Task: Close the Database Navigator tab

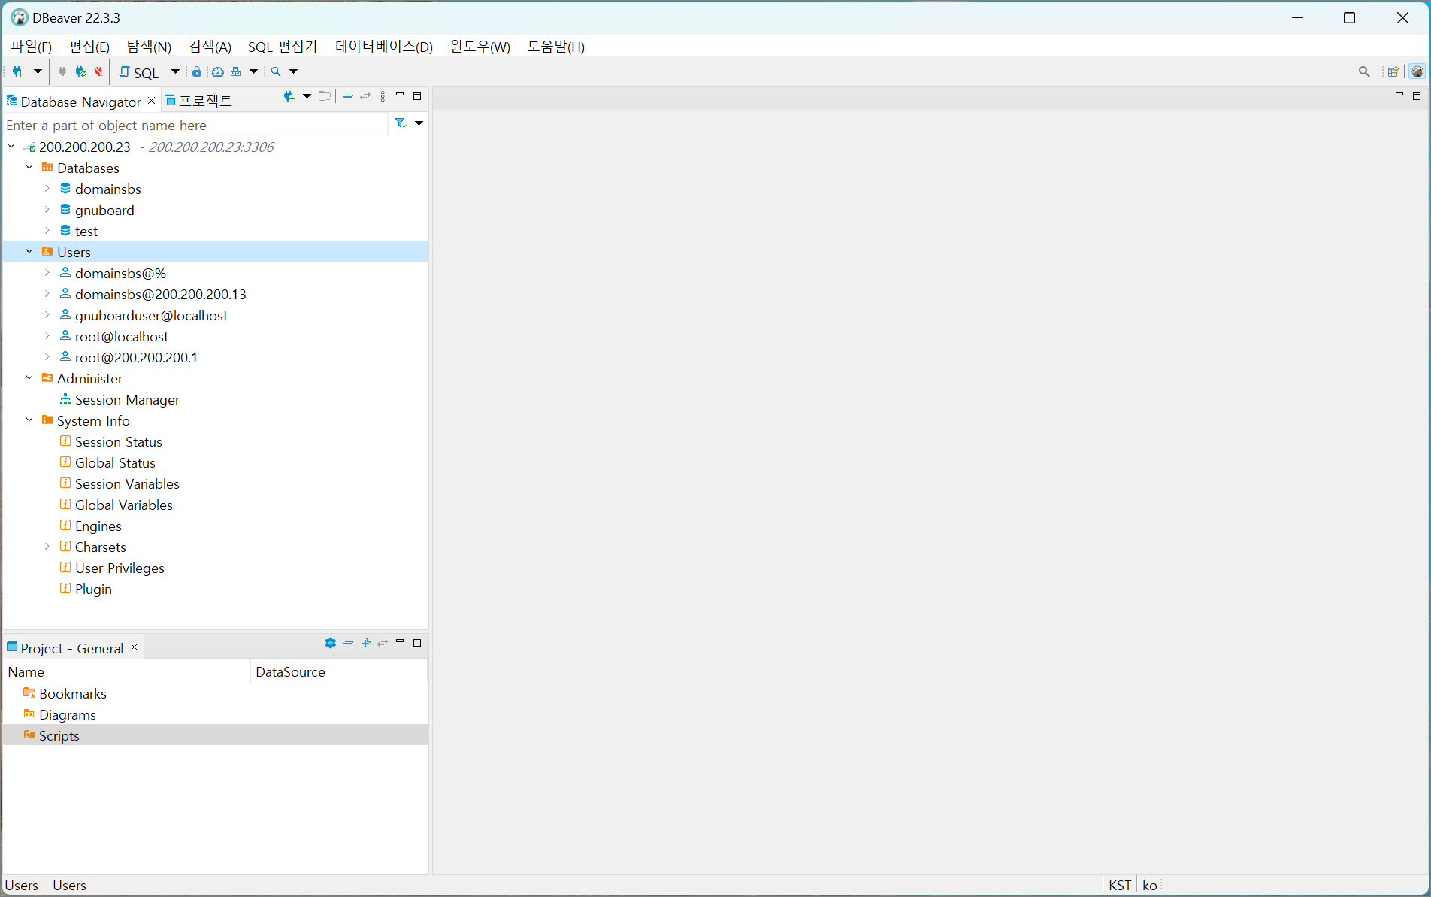Action: [152, 101]
